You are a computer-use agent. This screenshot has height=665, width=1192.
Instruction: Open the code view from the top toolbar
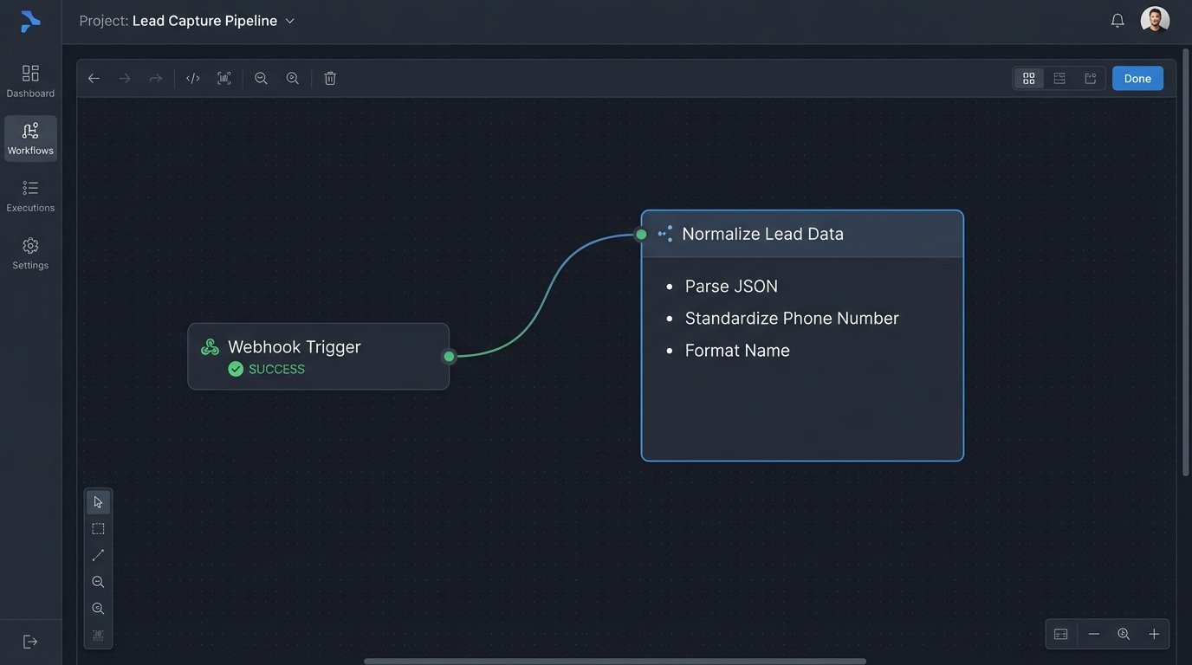pyautogui.click(x=192, y=78)
